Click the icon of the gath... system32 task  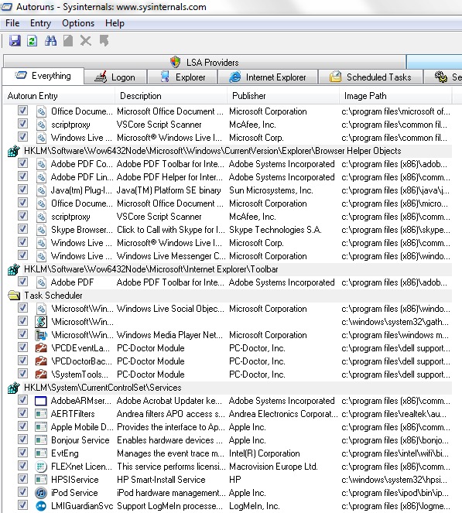pos(41,322)
